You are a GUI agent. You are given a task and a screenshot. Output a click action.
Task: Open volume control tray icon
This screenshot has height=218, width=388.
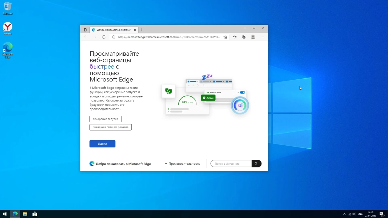coord(354,214)
